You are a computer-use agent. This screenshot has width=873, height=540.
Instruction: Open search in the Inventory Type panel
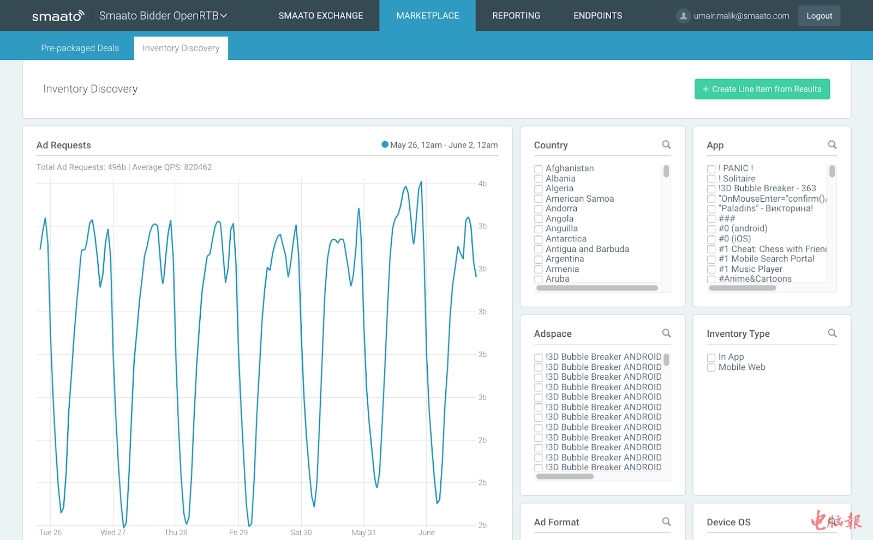pyautogui.click(x=832, y=333)
